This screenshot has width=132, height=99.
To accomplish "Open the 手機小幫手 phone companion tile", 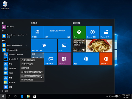I will coord(51,59).
